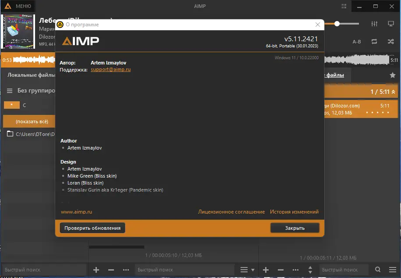This screenshot has width=401, height=278.
Task: Click the Закрыть button
Action: pos(295,228)
